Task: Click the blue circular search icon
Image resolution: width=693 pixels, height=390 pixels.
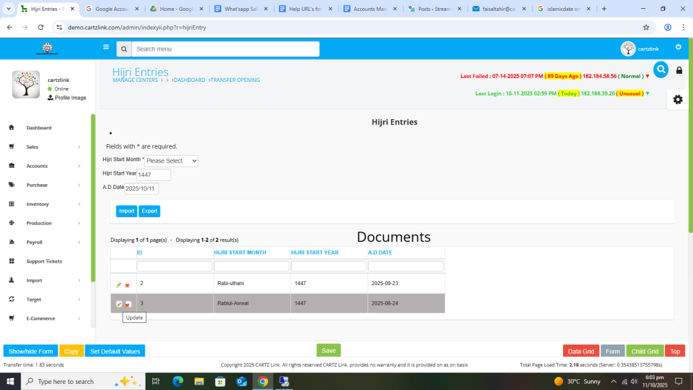Action: pos(661,69)
